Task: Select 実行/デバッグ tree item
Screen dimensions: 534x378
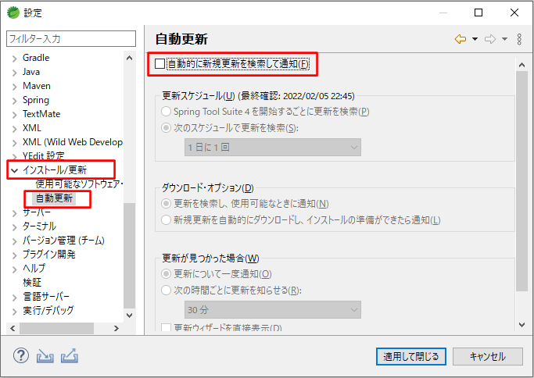Action: (x=48, y=310)
